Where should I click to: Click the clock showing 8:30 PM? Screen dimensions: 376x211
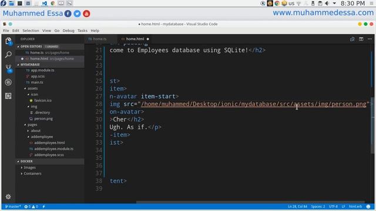[352, 4]
